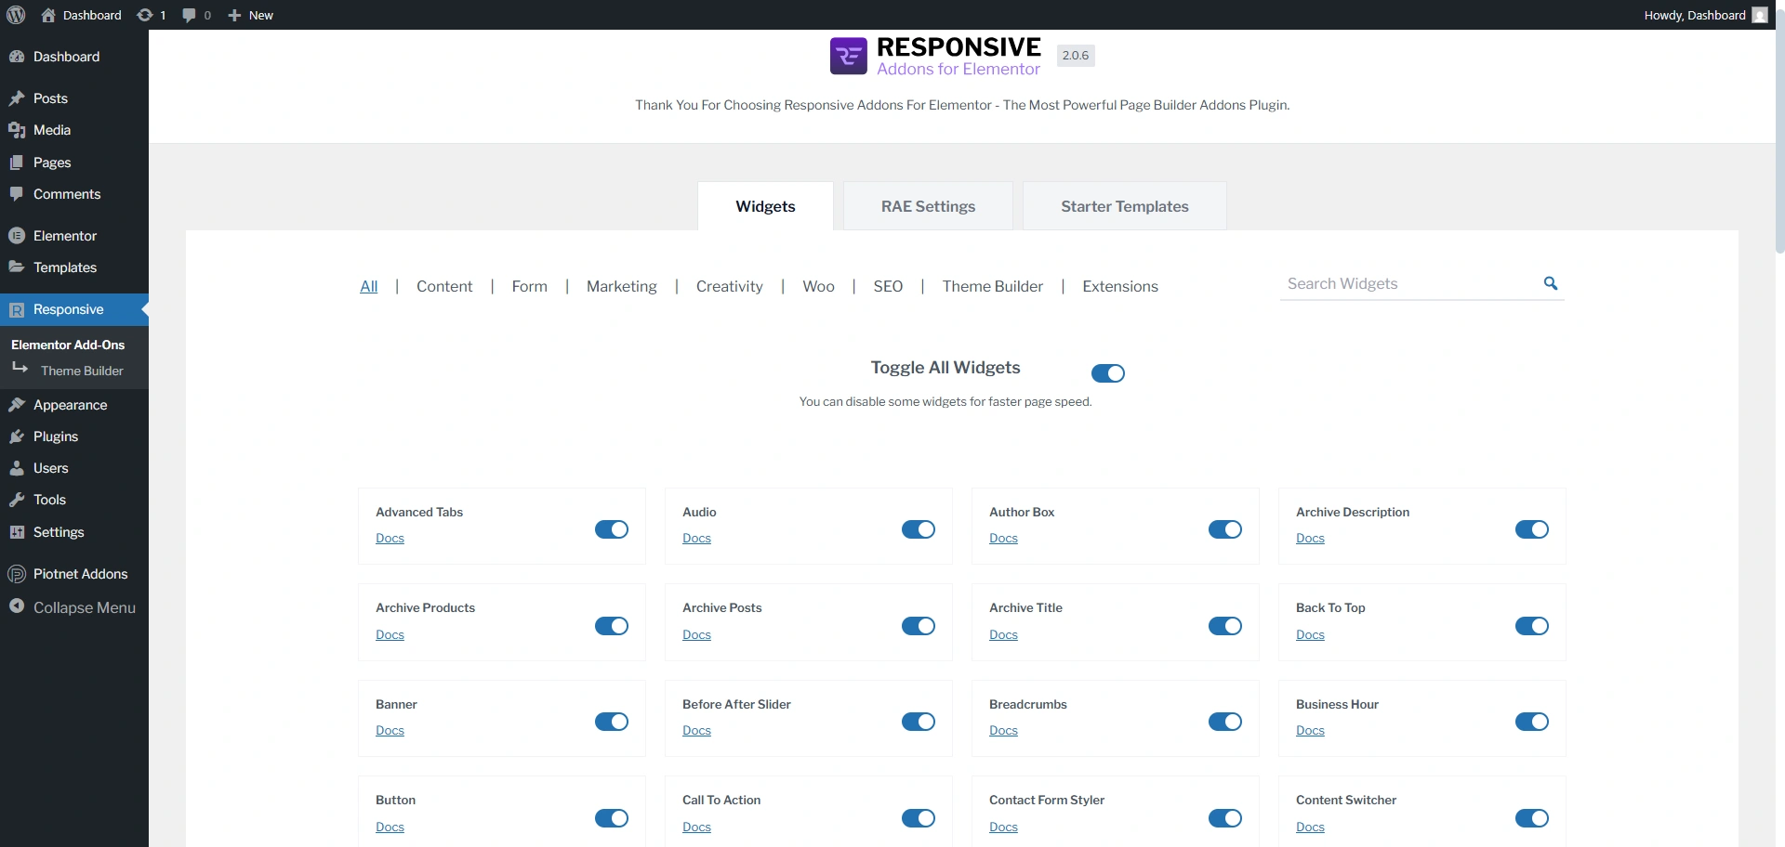Viewport: 1785px width, 847px height.
Task: Open the Dashboard home icon in admin bar
Action: click(x=48, y=15)
